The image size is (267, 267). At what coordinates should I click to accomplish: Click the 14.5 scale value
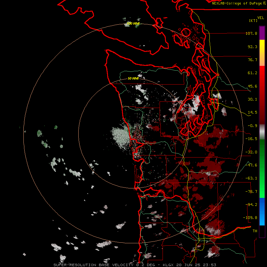click(252, 112)
